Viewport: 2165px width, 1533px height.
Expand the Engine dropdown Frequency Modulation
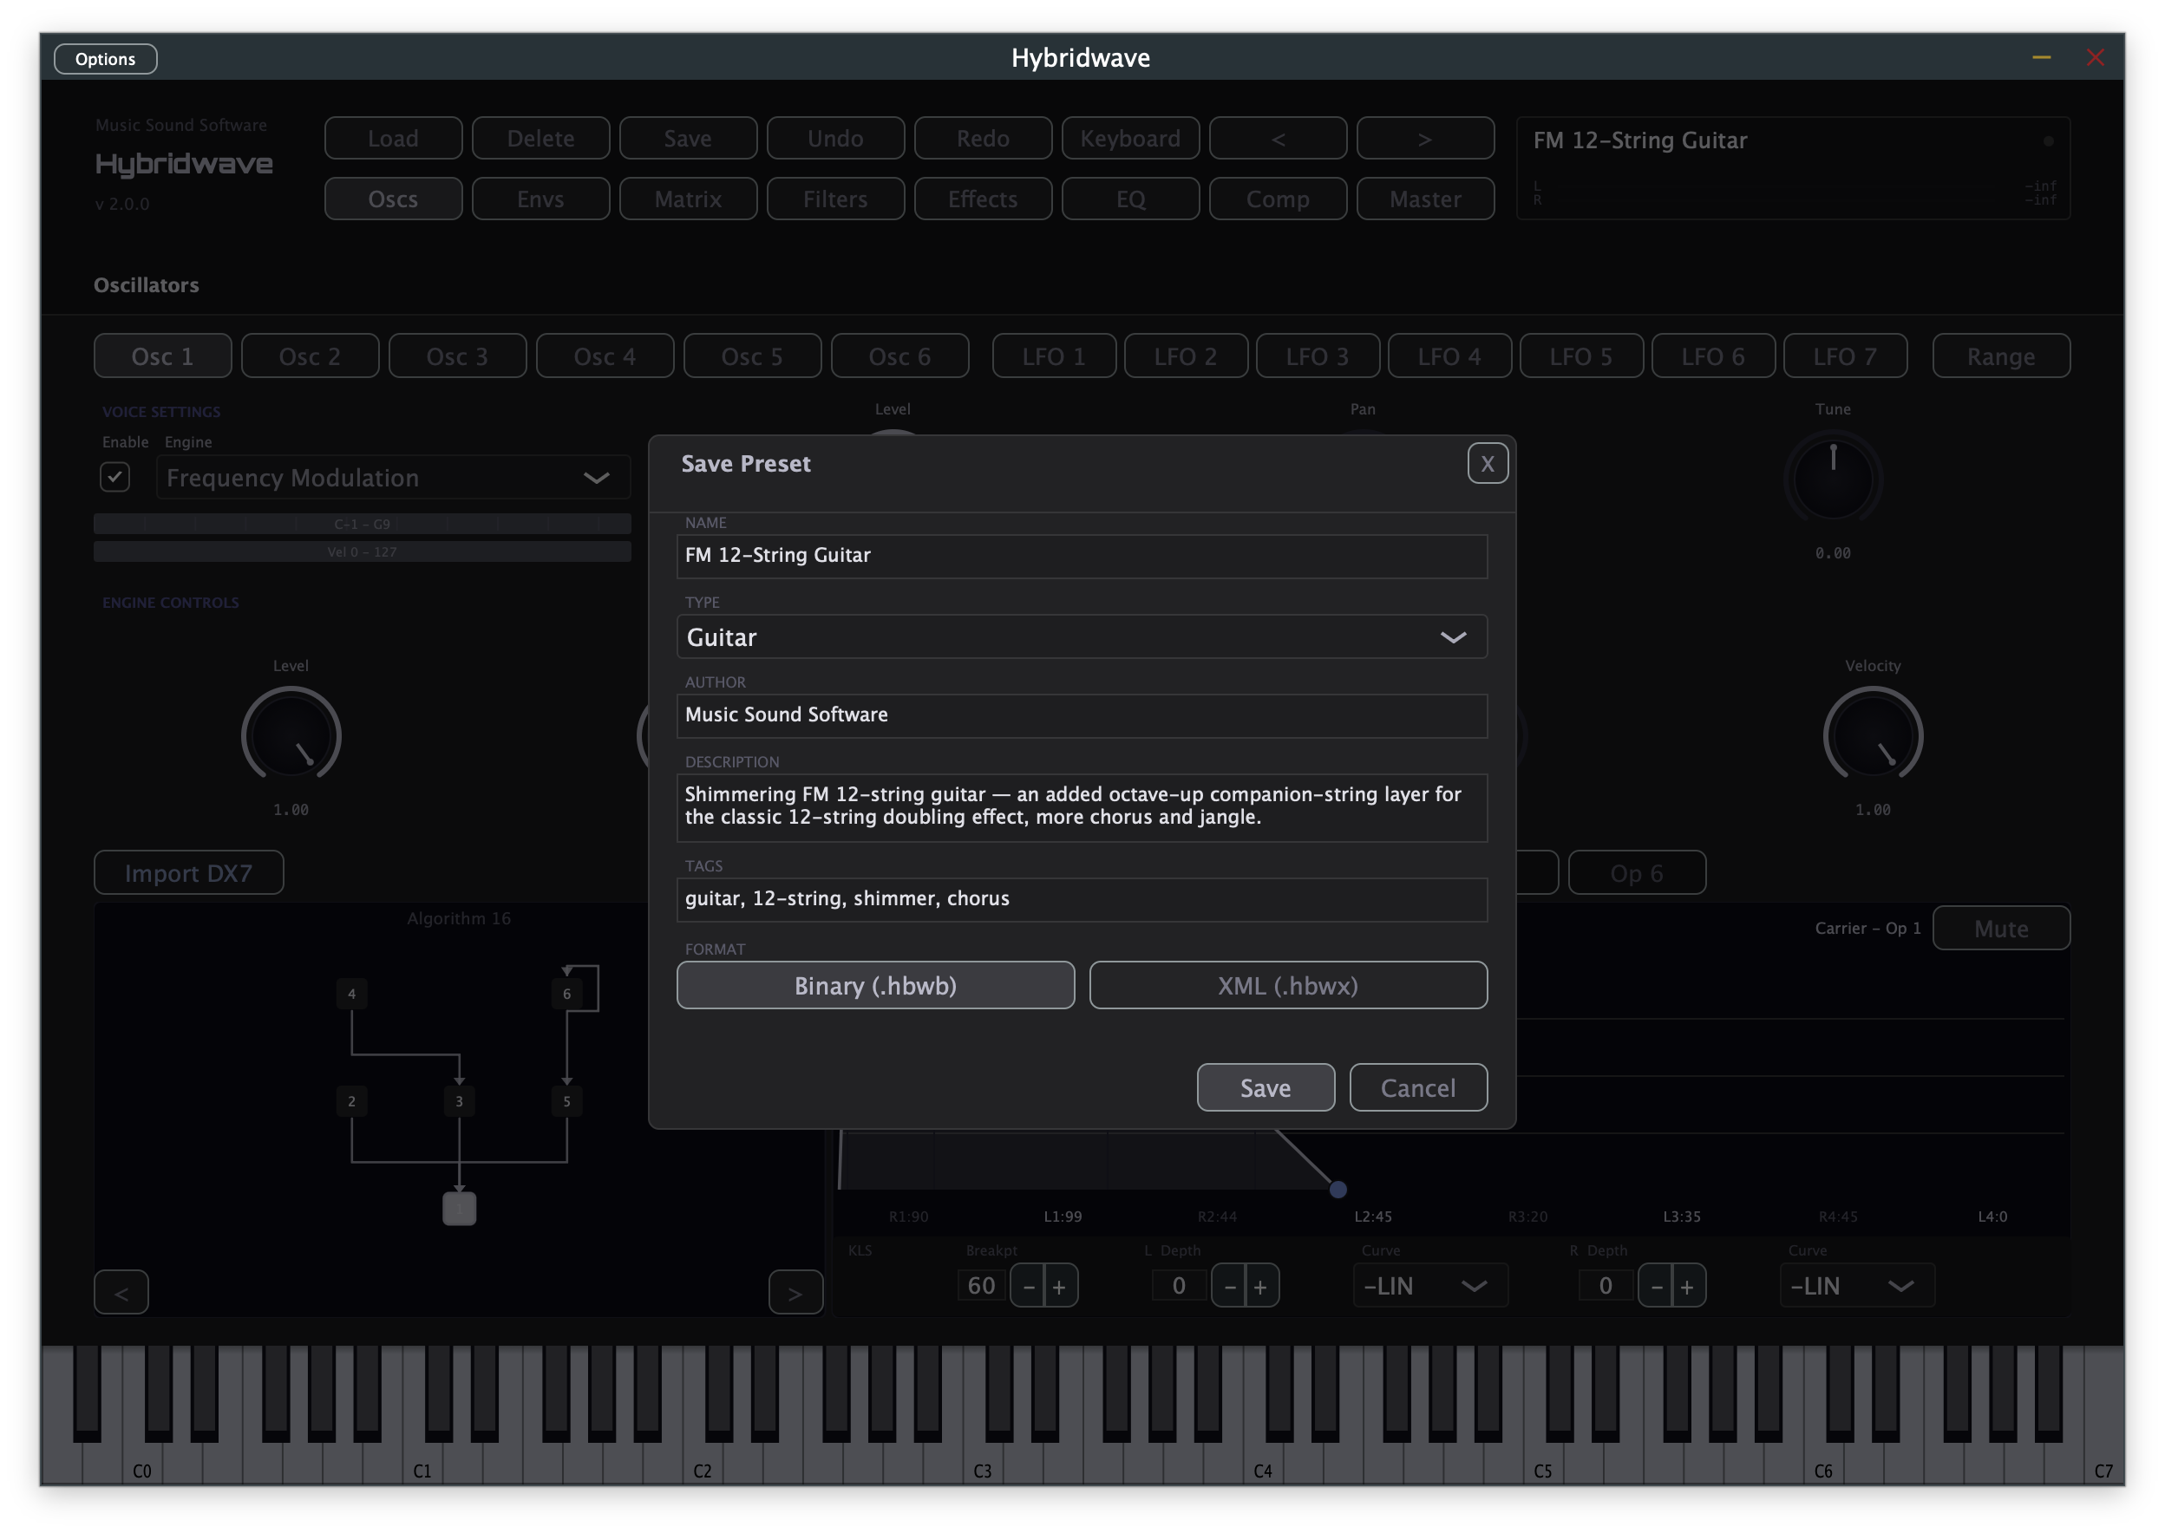click(393, 478)
